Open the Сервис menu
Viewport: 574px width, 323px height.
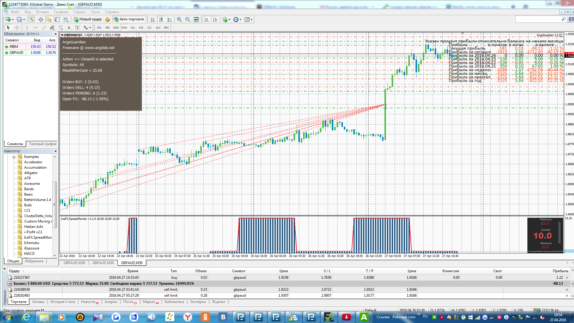click(80, 12)
